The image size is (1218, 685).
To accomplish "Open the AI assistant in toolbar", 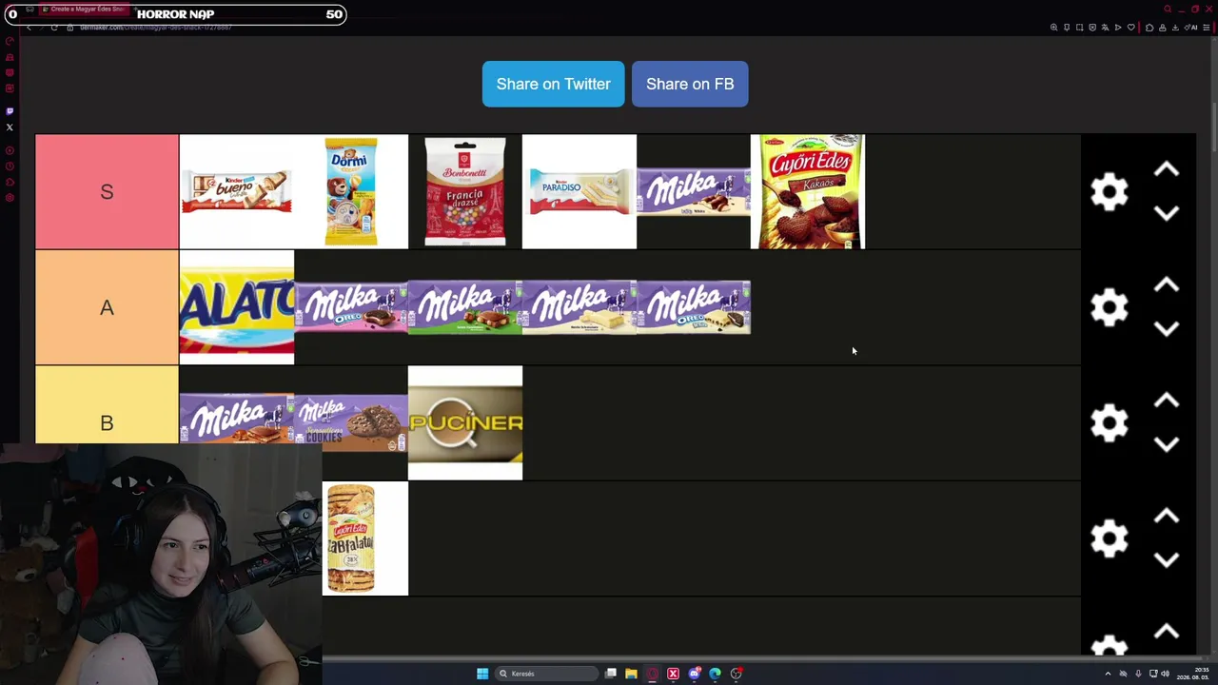I will point(1191,28).
